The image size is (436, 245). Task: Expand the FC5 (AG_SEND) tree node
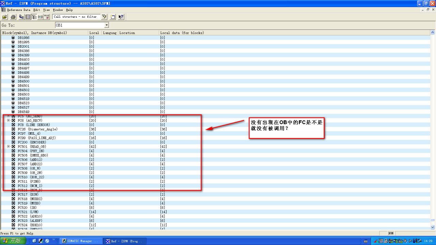tap(9, 116)
